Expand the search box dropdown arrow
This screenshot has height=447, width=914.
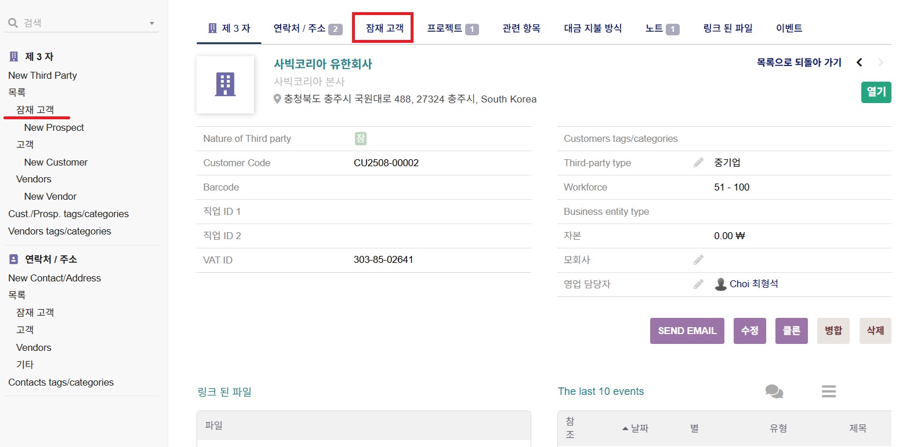[152, 24]
